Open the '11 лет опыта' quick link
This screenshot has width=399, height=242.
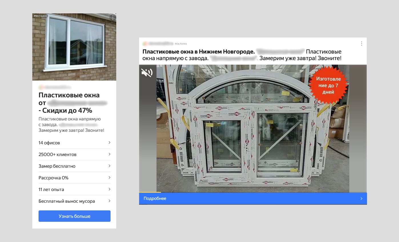[75, 189]
